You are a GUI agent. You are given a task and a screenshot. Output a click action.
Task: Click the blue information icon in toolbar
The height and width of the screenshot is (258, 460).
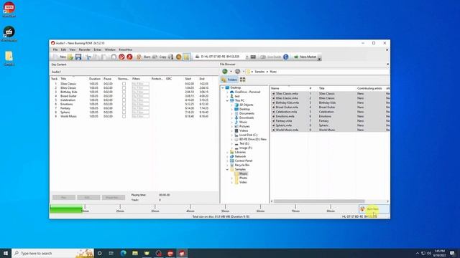pyautogui.click(x=286, y=57)
